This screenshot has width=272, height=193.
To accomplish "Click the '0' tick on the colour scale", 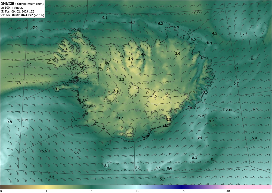I will (x=1, y=191).
